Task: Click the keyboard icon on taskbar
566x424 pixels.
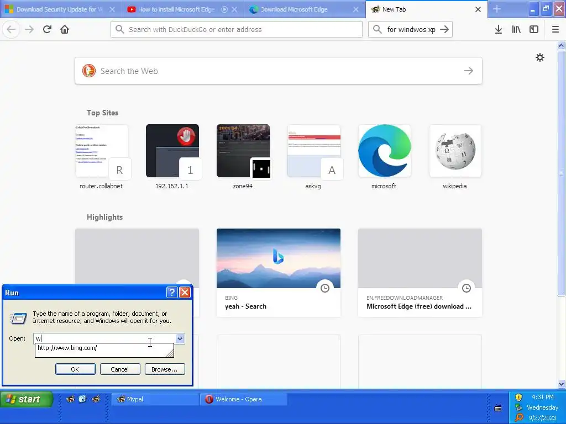Action: 498,408
